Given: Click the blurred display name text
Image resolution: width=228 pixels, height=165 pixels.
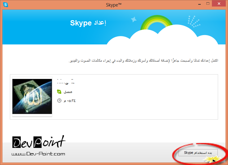Looking at the screenshot, I should click(x=66, y=81).
